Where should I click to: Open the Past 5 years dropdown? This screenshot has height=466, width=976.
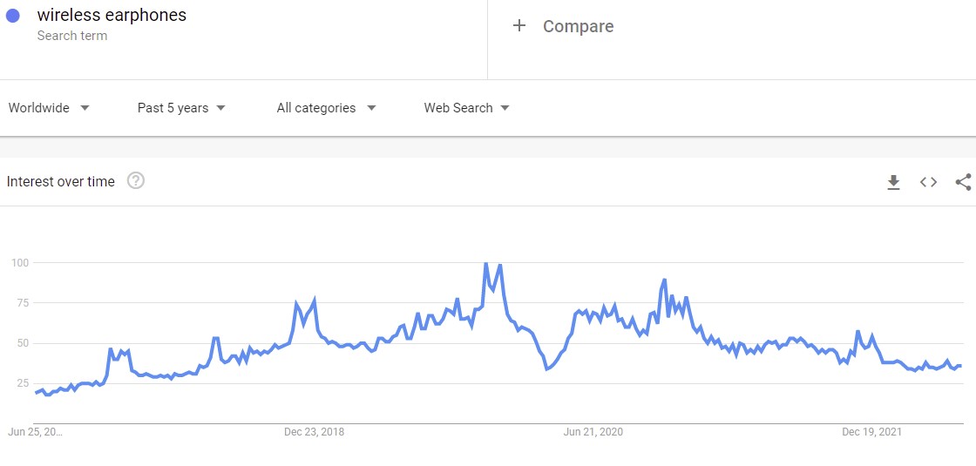click(x=181, y=108)
